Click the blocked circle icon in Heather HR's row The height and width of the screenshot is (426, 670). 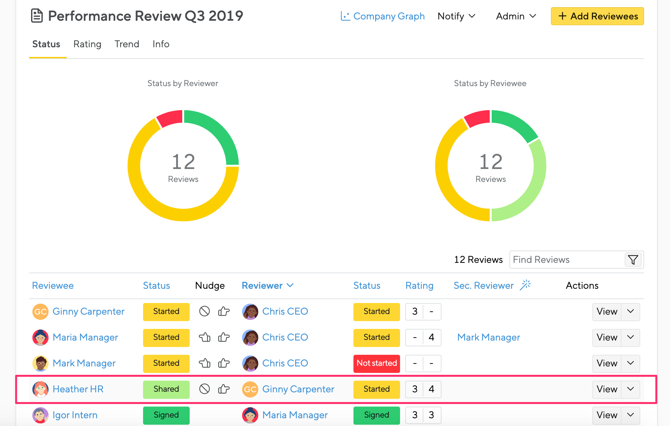[205, 389]
